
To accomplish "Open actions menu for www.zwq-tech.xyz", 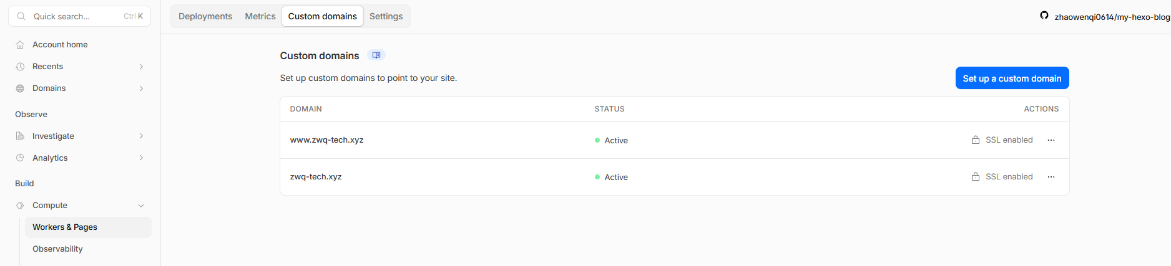I will tap(1051, 140).
